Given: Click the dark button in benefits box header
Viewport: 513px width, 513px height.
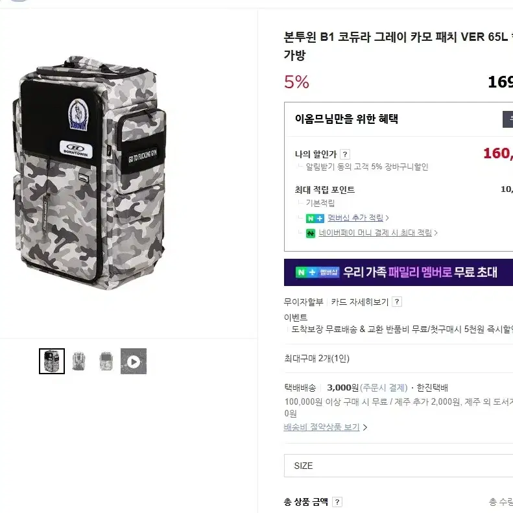Looking at the screenshot, I should 508,119.
